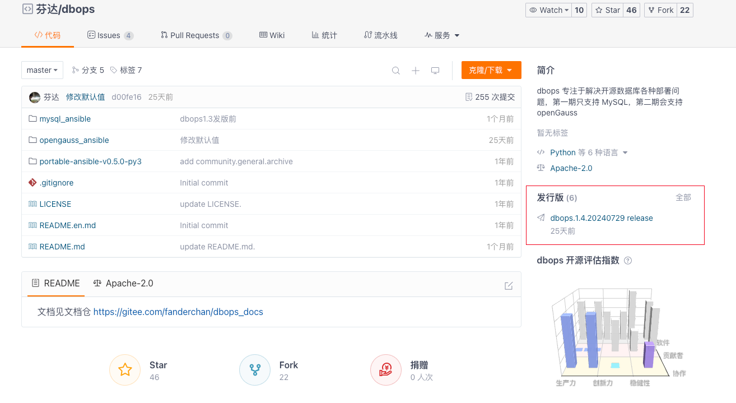736x403 pixels.
Task: Click the Apache-2.0 license link in sidebar
Action: click(571, 168)
